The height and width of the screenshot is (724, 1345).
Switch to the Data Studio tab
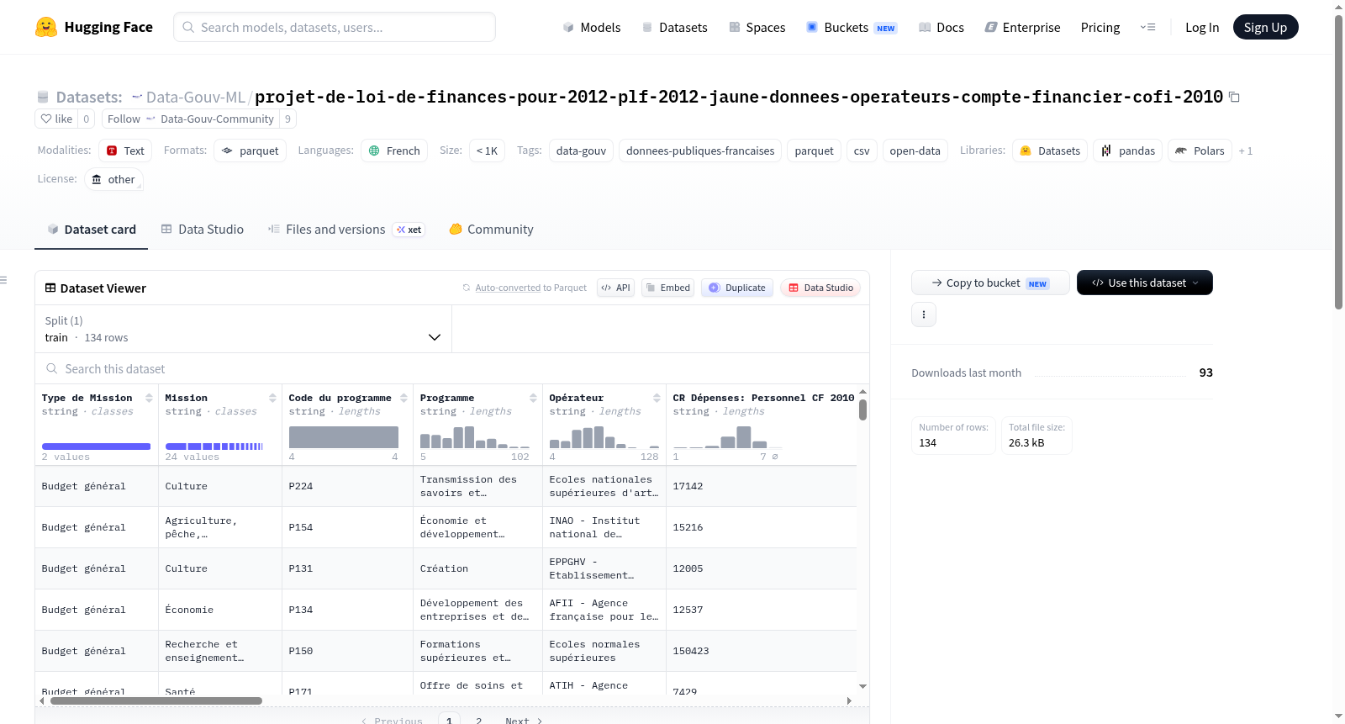[x=203, y=229]
